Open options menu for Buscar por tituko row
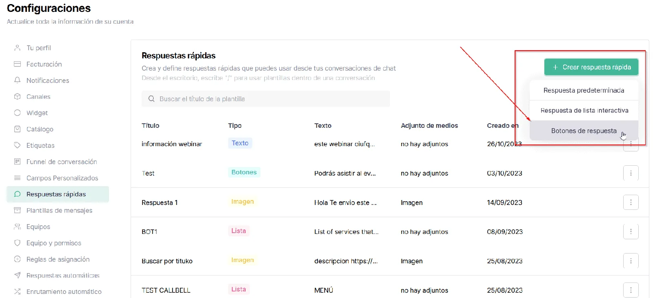This screenshot has width=653, height=298. [631, 261]
